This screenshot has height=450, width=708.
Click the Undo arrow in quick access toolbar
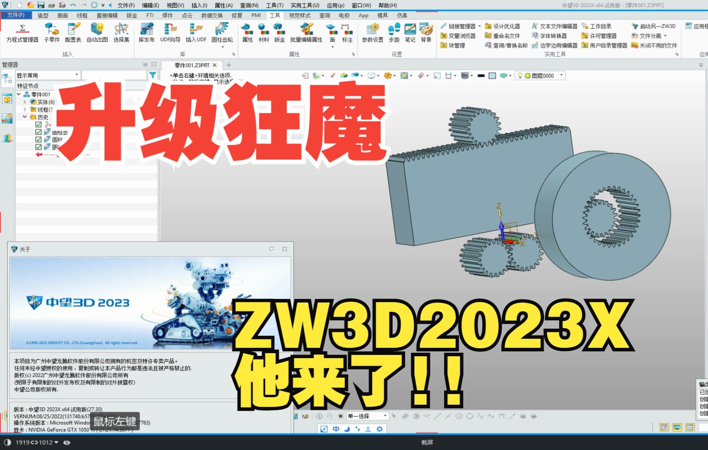click(x=73, y=5)
